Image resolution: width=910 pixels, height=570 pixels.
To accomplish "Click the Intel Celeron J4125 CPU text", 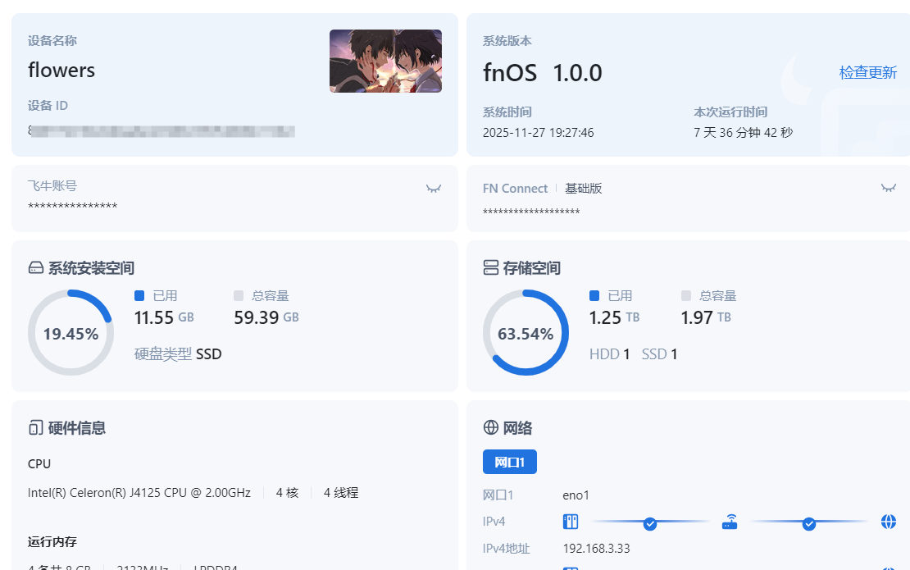I will click(x=139, y=493).
